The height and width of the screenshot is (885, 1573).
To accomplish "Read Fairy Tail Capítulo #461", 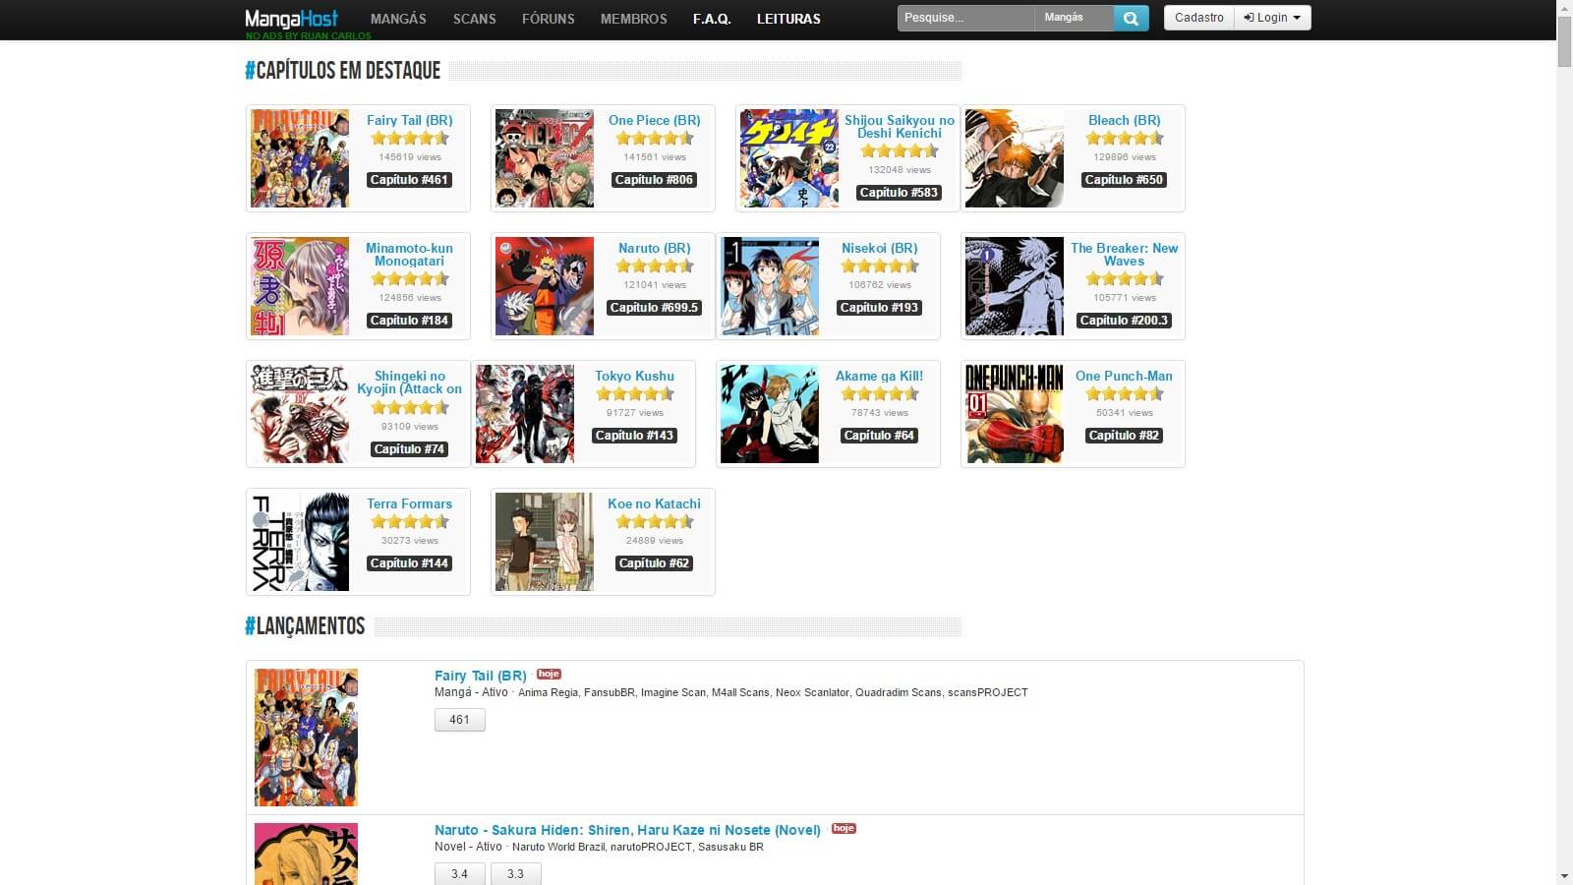I will (409, 180).
